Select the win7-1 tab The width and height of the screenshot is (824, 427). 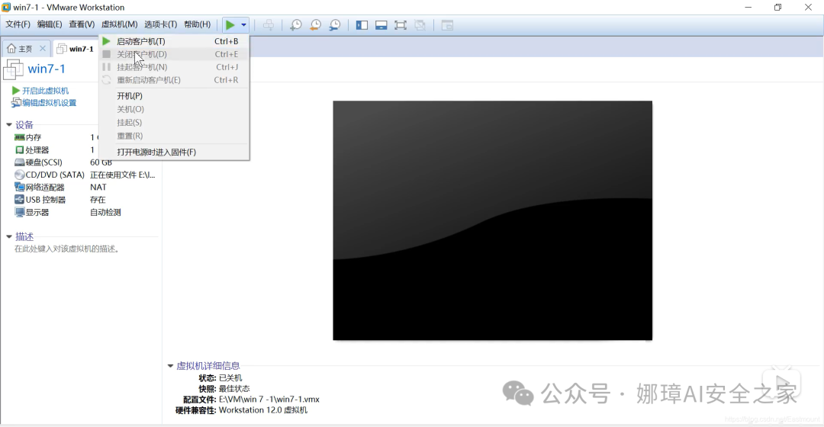click(75, 48)
